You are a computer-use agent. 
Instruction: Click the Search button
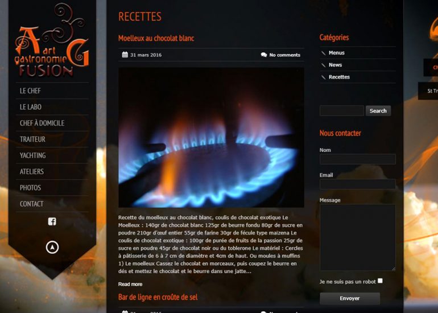[x=378, y=110]
